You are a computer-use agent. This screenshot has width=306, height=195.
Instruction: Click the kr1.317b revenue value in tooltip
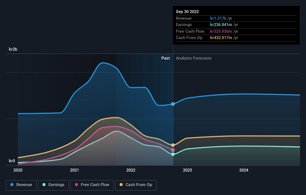click(x=218, y=18)
